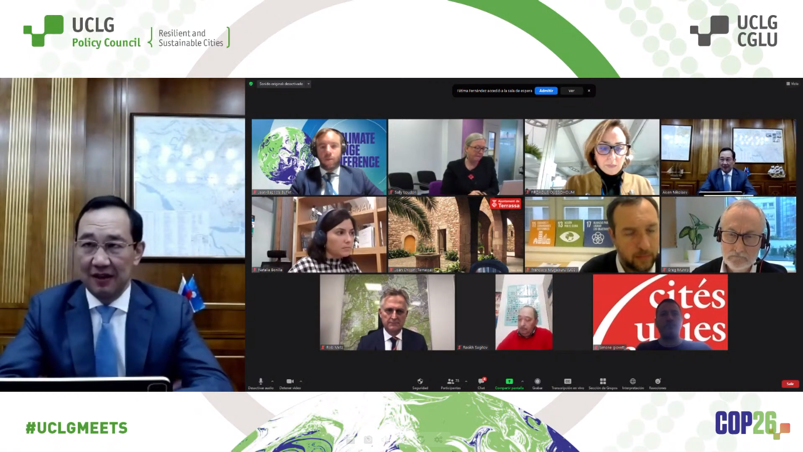Image resolution: width=803 pixels, height=452 pixels.
Task: Select simone giovetti video tile
Action: pyautogui.click(x=660, y=312)
